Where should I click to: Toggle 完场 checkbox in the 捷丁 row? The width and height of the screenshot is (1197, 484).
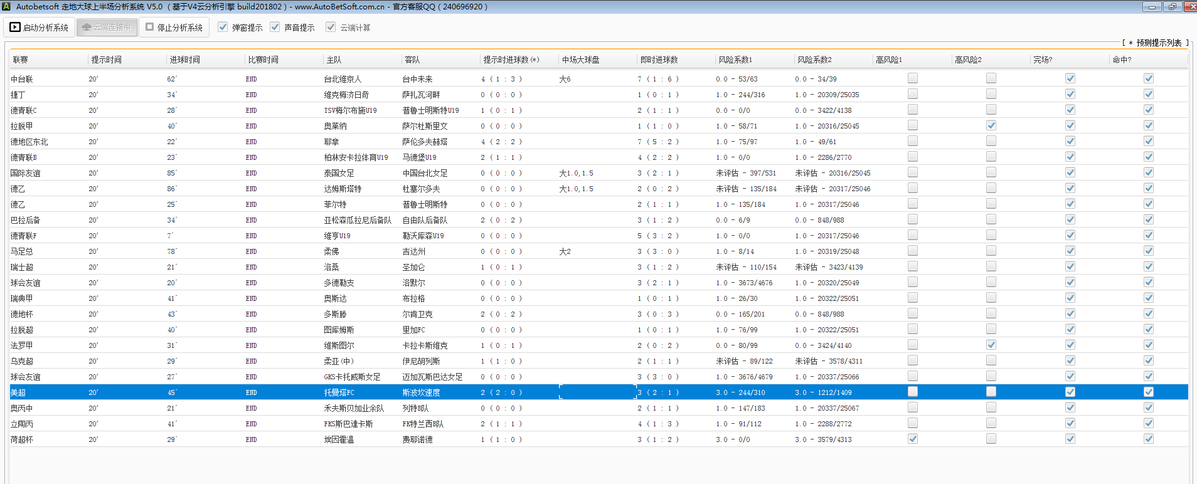[1070, 94]
